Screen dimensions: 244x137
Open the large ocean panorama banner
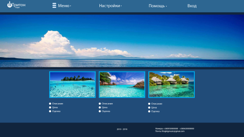click(122, 41)
